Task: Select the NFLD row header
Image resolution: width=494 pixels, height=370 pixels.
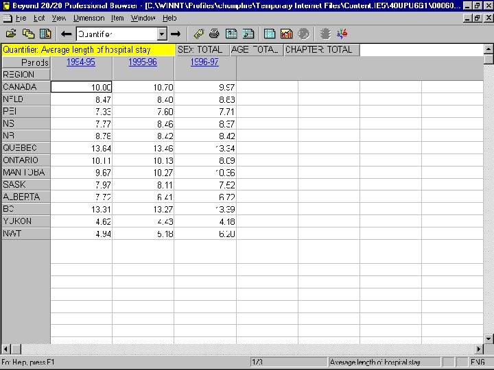Action: (26, 99)
